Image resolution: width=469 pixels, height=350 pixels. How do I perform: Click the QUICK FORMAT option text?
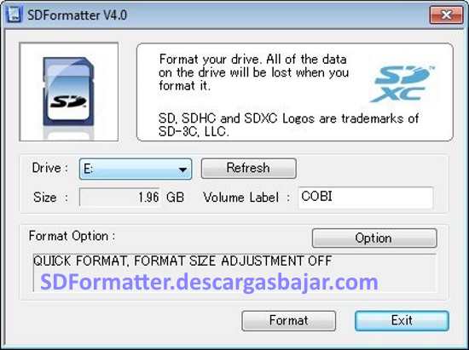pyautogui.click(x=182, y=261)
